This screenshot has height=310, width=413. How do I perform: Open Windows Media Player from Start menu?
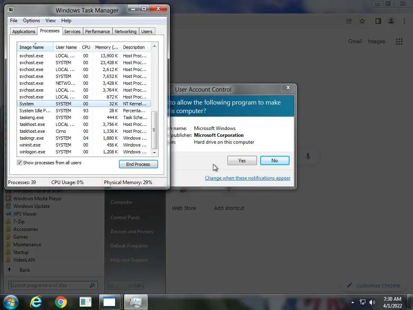[38, 199]
